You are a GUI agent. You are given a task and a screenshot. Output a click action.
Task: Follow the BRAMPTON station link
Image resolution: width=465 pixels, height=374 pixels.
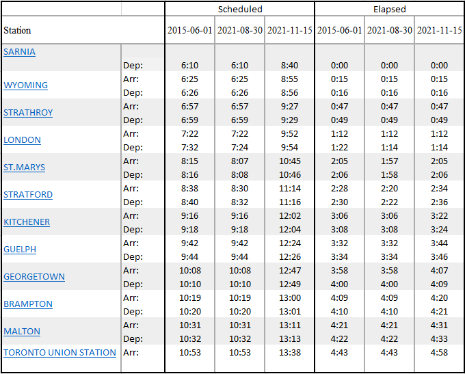pos(28,304)
